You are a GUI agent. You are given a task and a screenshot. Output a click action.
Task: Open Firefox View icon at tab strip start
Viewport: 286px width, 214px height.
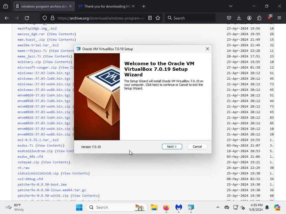pos(6,6)
